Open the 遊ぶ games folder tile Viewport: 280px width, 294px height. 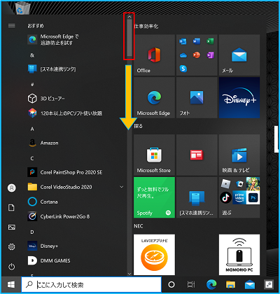click(x=239, y=197)
